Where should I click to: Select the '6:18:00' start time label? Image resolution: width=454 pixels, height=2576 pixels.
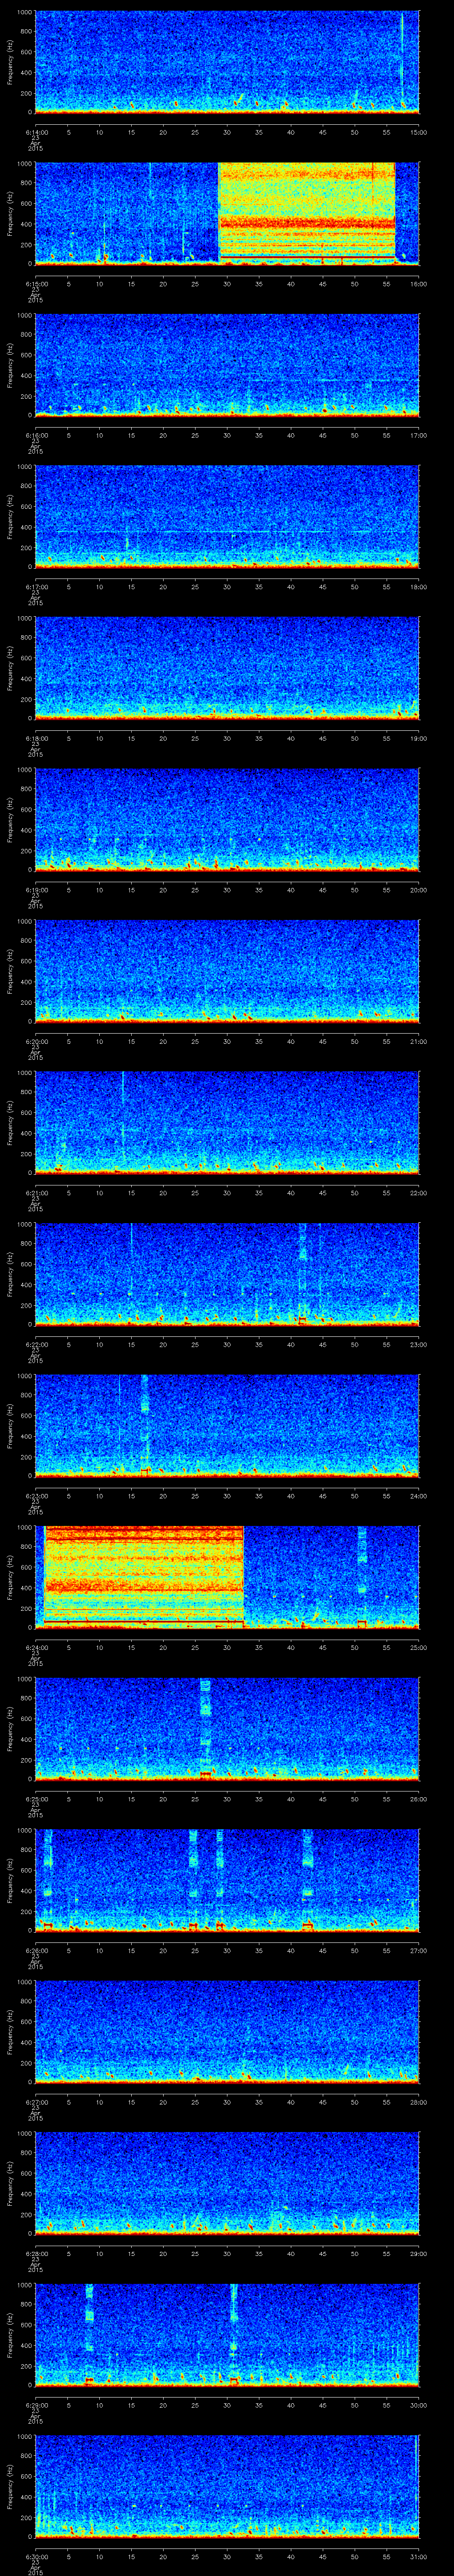(36, 738)
